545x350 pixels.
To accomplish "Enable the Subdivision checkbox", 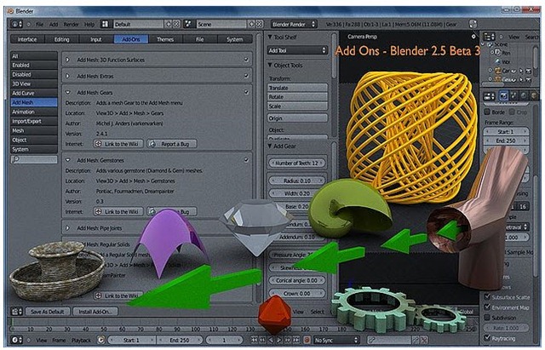I will click(487, 318).
